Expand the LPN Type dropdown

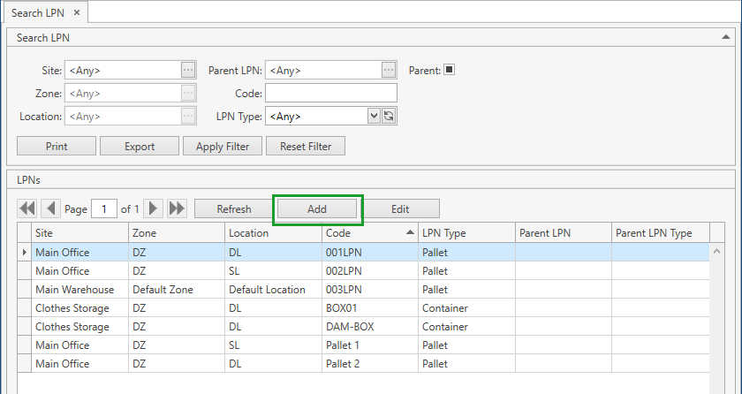374,116
